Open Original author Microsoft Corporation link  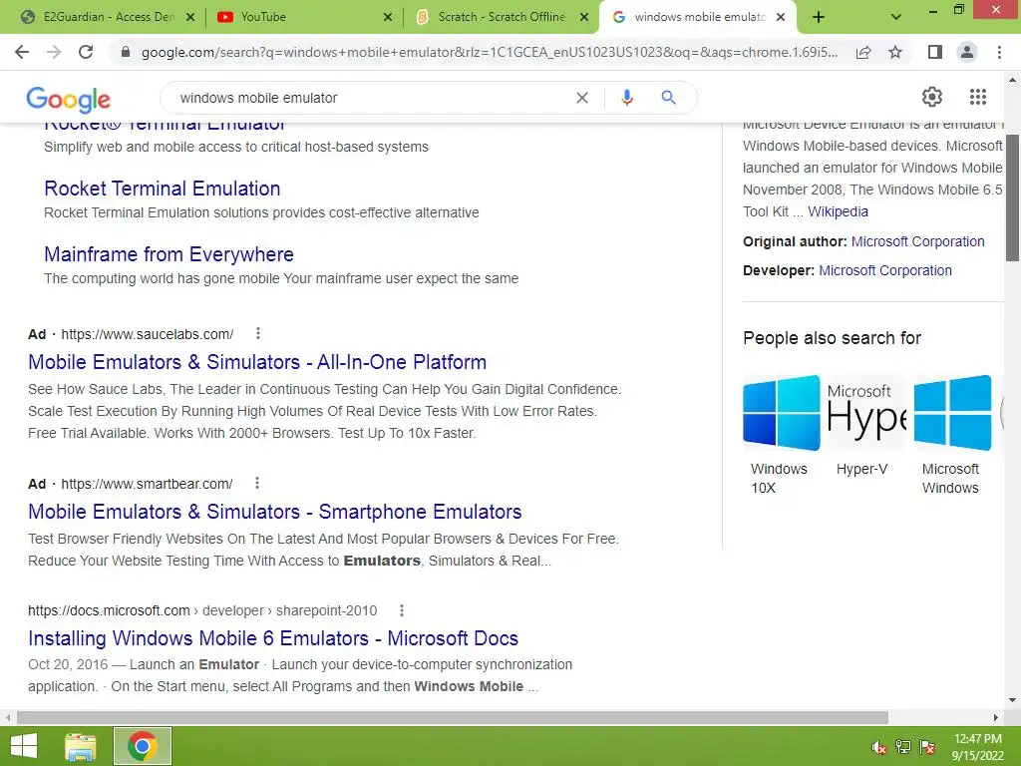pyautogui.click(x=917, y=241)
